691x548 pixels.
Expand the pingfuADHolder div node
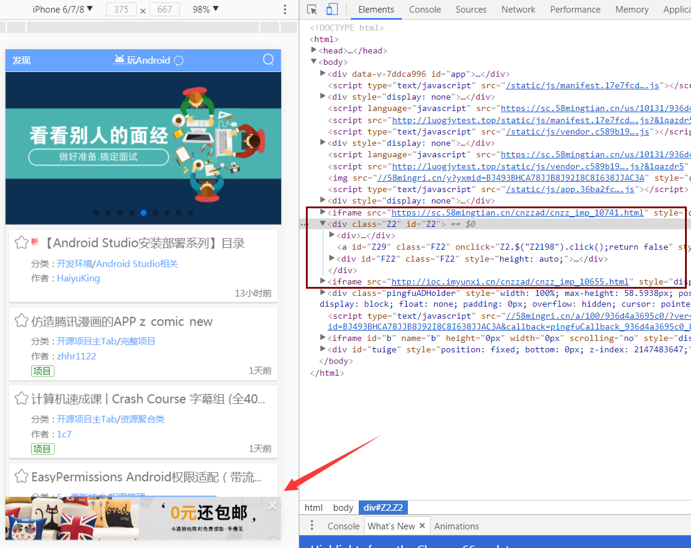pos(323,292)
